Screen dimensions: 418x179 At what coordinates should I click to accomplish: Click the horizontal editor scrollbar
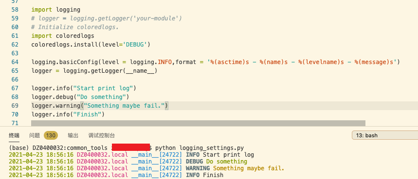click(x=198, y=123)
